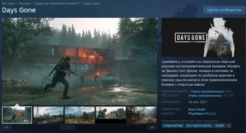Click the left scroll arrow under thumbnails

click(7, 127)
